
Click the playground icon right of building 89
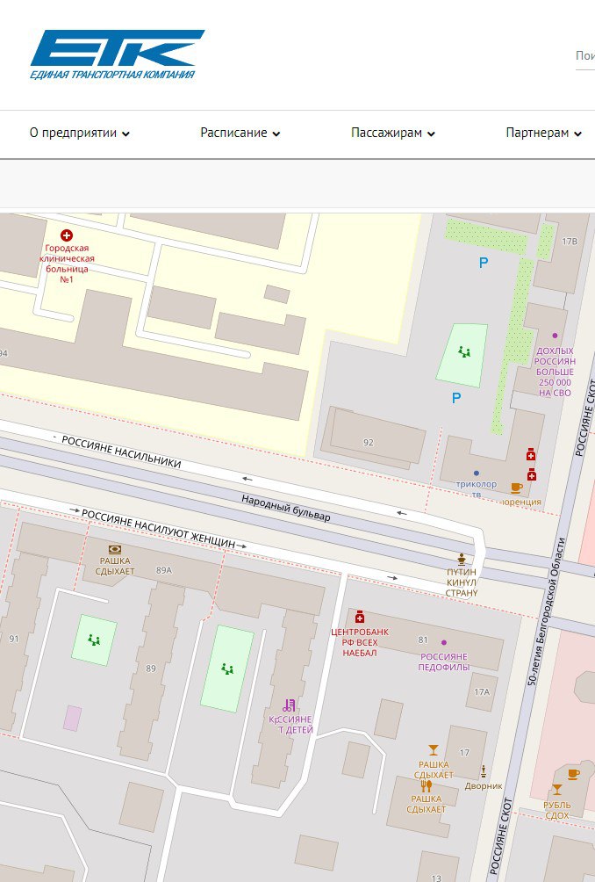pyautogui.click(x=227, y=669)
